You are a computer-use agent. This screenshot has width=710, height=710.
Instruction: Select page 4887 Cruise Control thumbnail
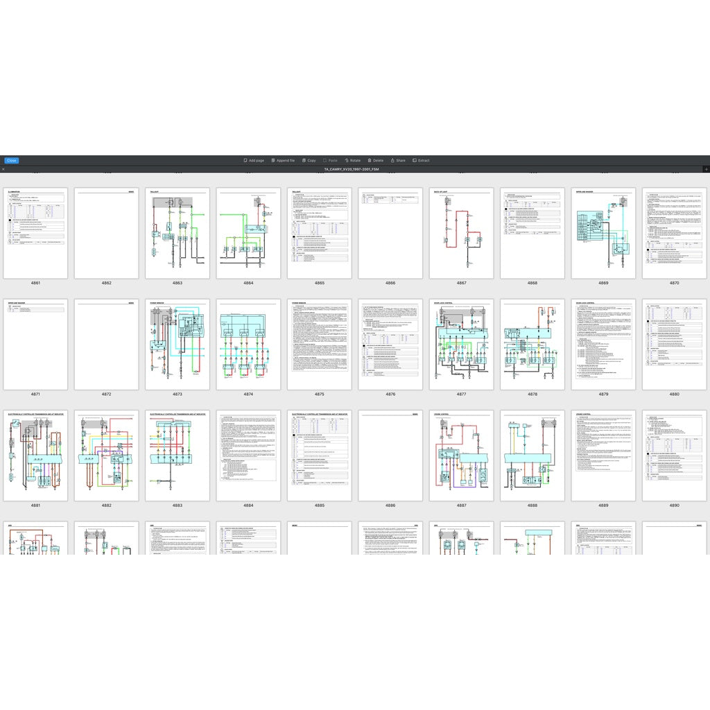462,456
